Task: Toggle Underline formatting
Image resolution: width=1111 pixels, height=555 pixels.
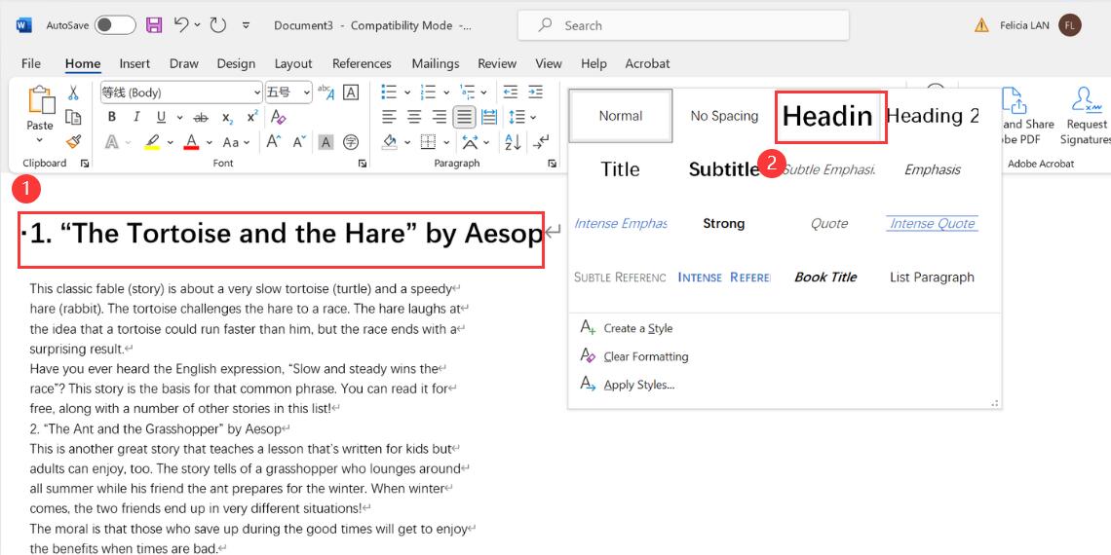Action: coord(161,118)
